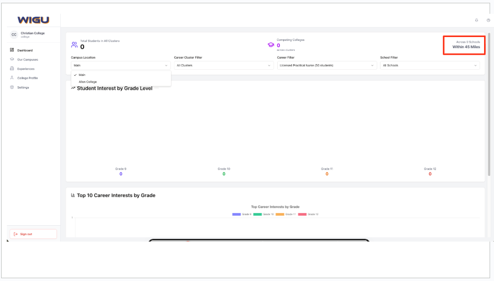Click the CC avatar for Christian College
494x281 pixels.
[14, 34]
